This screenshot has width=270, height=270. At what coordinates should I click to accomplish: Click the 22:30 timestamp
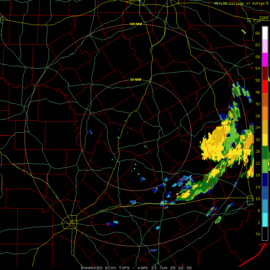tap(185, 268)
